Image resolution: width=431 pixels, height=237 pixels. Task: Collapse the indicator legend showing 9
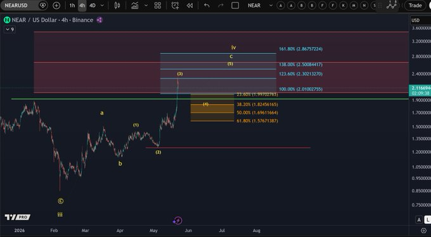point(10,29)
